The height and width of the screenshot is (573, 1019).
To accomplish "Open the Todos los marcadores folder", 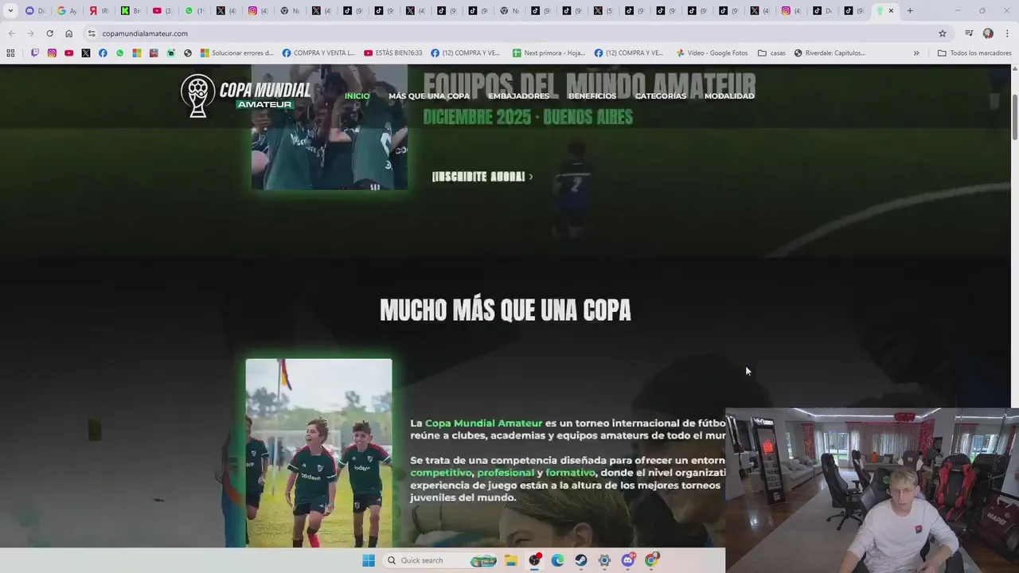I will pyautogui.click(x=974, y=53).
